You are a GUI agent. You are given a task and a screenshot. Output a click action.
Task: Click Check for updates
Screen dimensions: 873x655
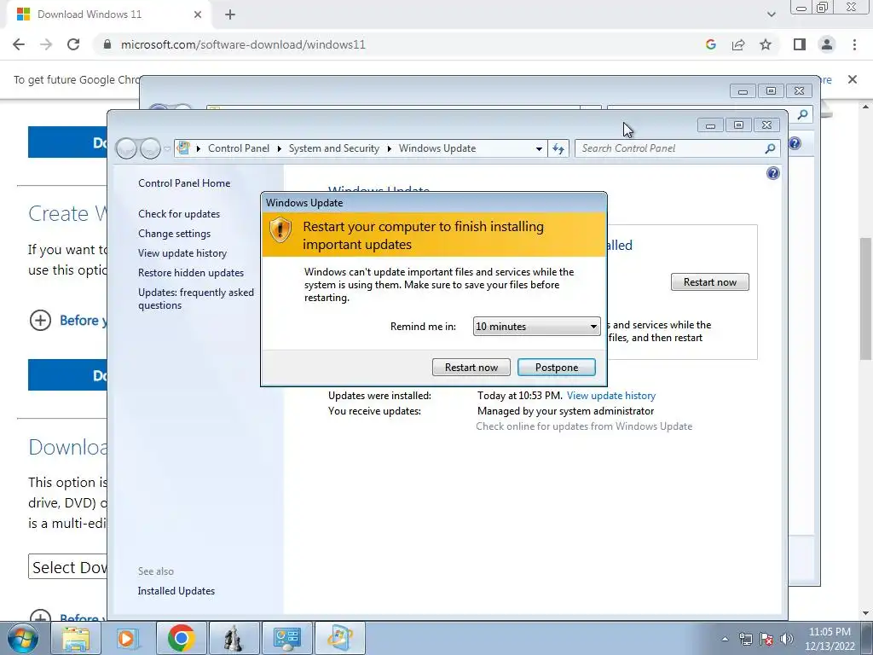pos(179,214)
